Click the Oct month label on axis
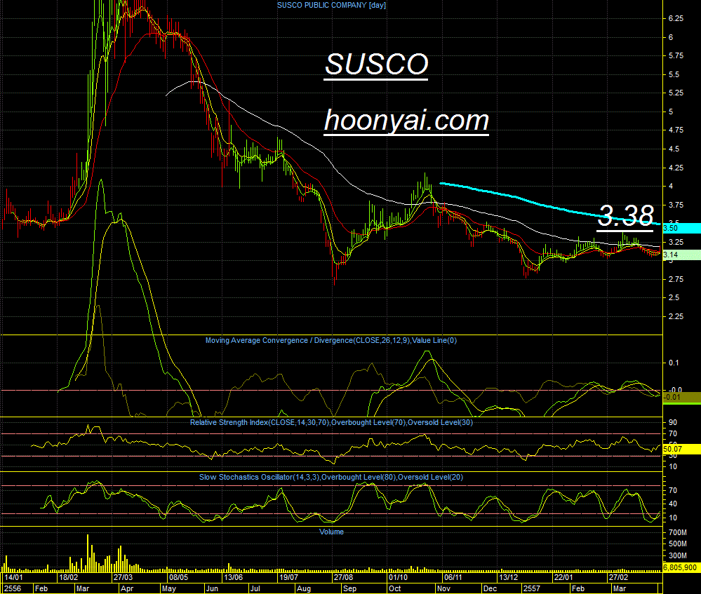This screenshot has width=701, height=594. (394, 588)
